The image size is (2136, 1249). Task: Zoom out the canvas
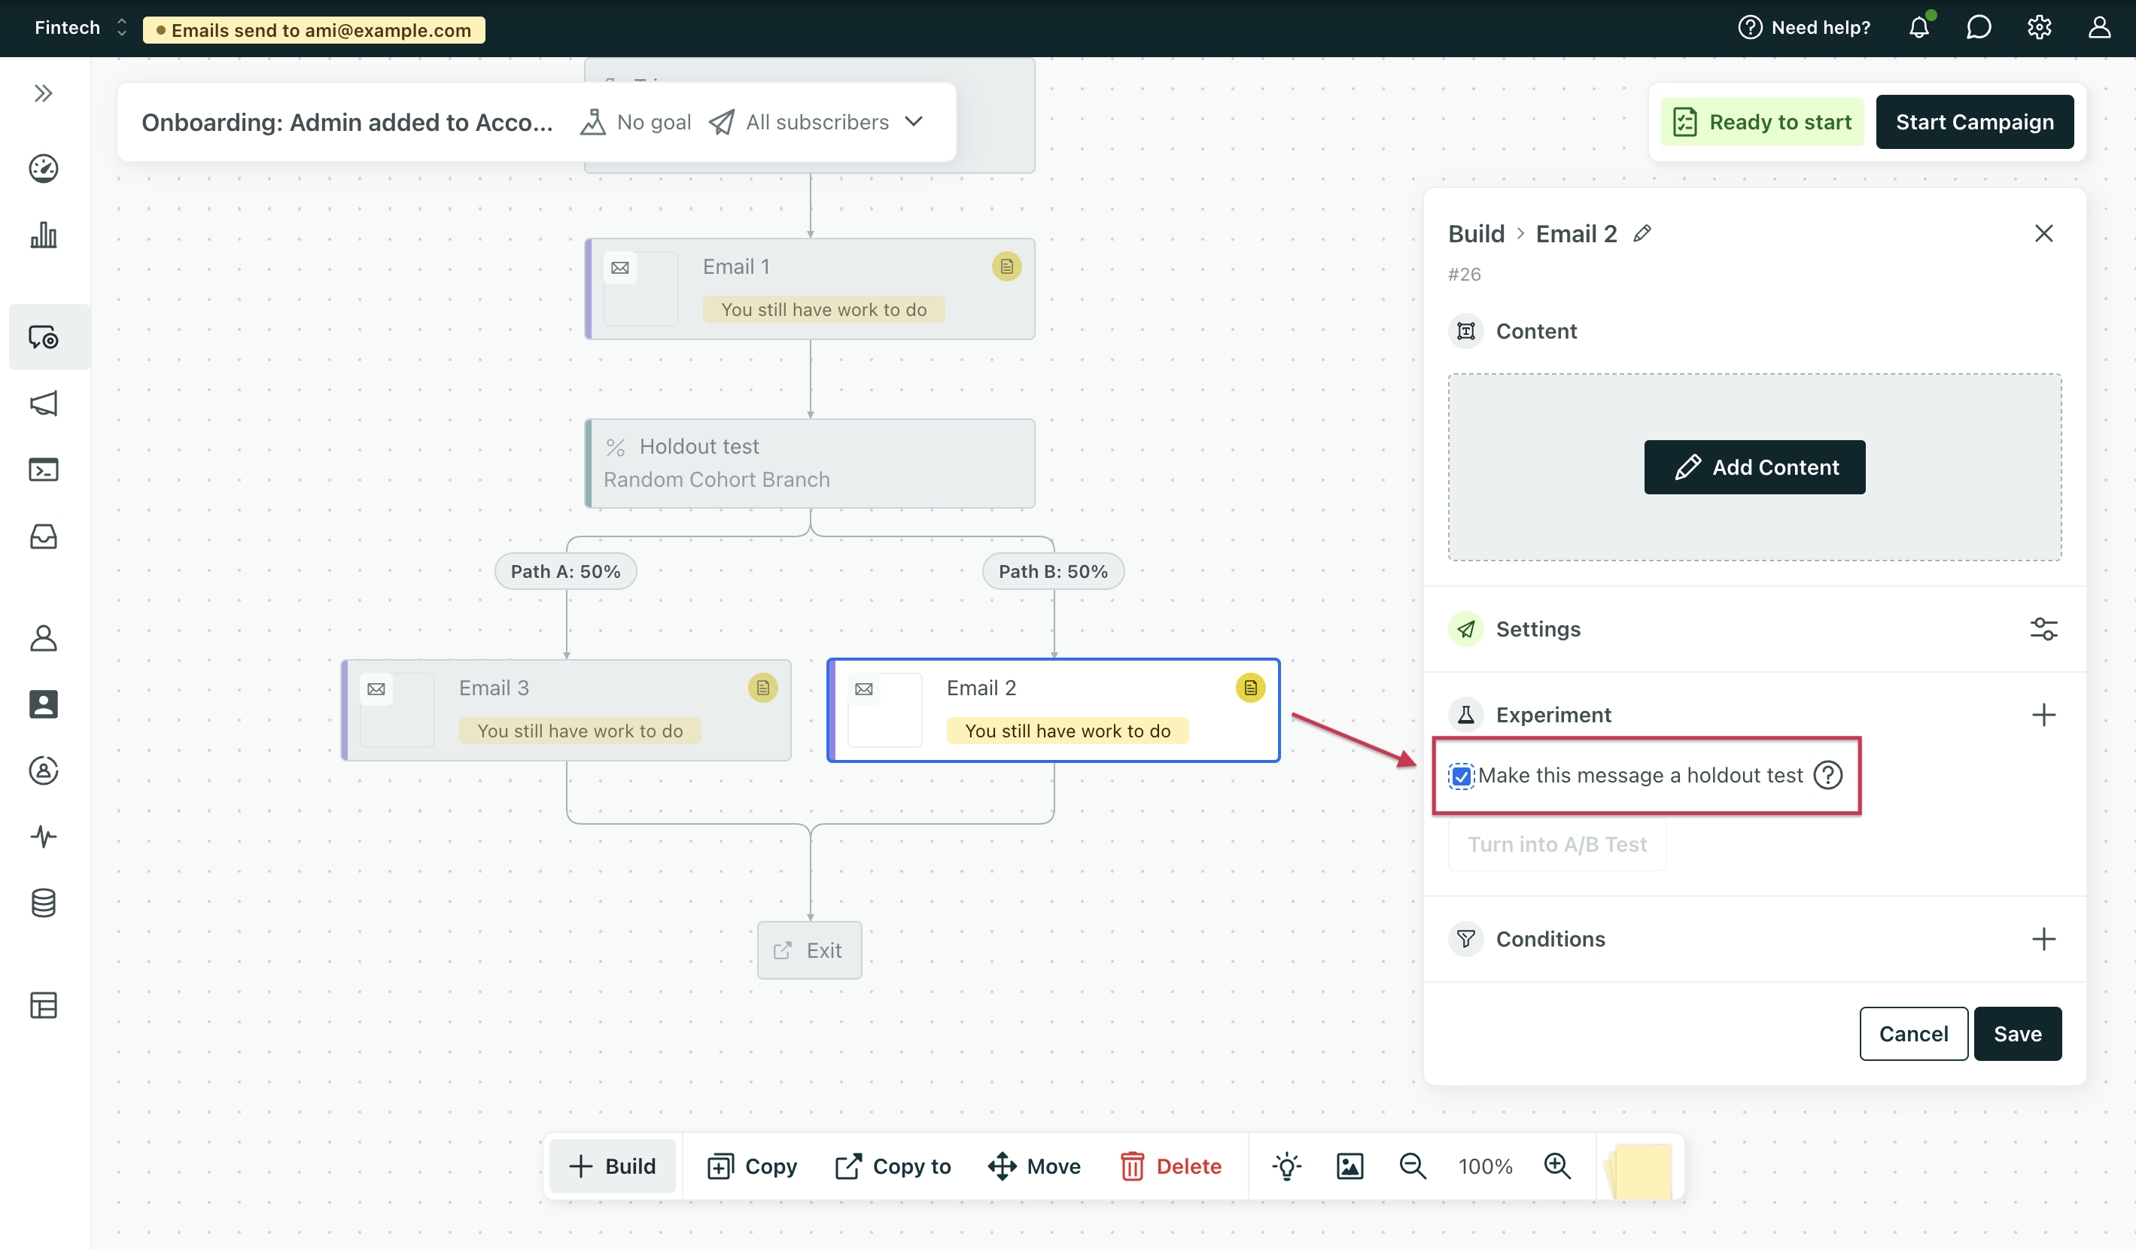pyautogui.click(x=1413, y=1166)
